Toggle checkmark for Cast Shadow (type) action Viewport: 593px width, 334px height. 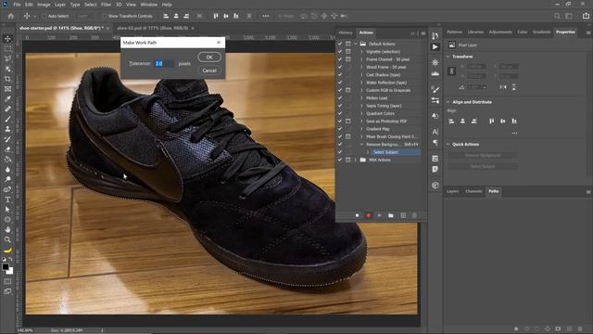coord(340,74)
